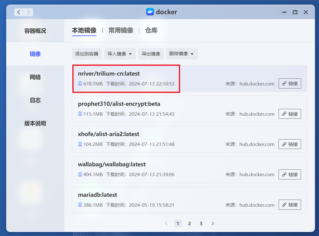
Task: Select 版本说明 in the sidebar
Action: pyautogui.click(x=35, y=123)
